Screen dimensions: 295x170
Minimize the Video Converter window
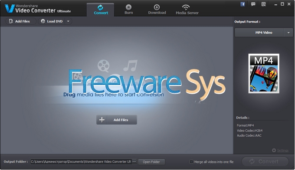click(275, 4)
